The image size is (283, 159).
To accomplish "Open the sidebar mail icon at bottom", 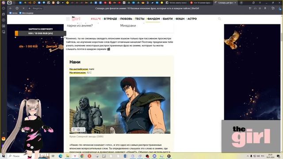I will pyautogui.click(x=4, y=139).
